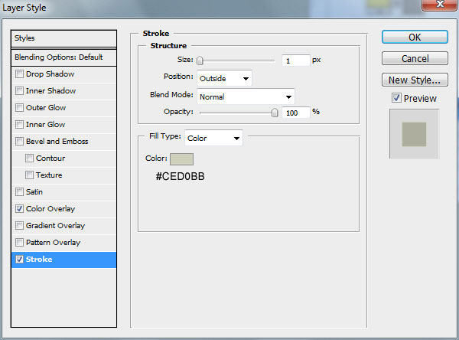Uncheck the Color Overlay checkbox

point(19,209)
